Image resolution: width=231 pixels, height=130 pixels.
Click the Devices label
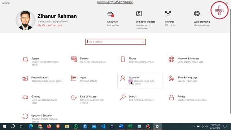84,58
